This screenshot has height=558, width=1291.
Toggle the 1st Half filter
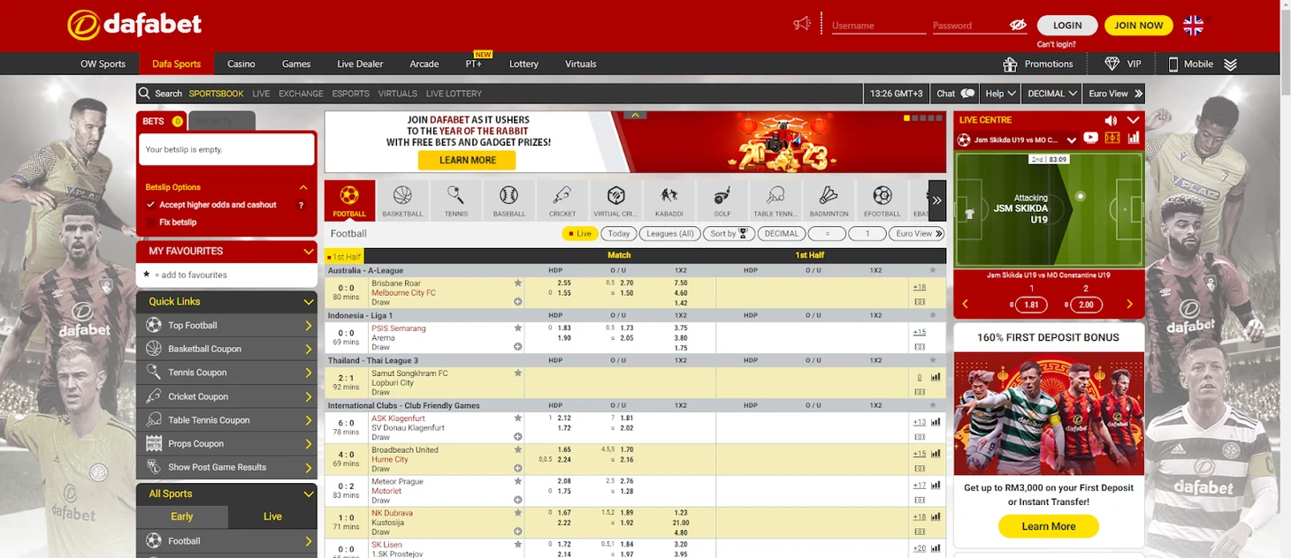pos(344,257)
